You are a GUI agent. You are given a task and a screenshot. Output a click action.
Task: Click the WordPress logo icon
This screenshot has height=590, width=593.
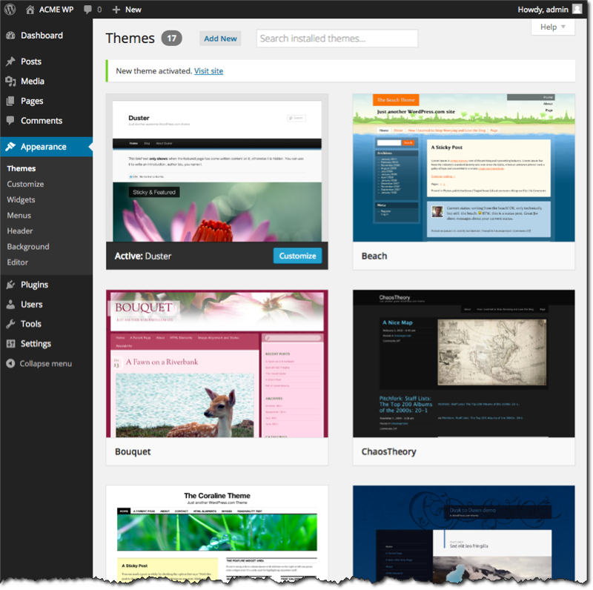pyautogui.click(x=10, y=10)
